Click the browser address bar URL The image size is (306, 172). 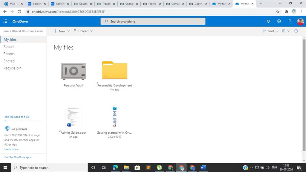click(68, 12)
